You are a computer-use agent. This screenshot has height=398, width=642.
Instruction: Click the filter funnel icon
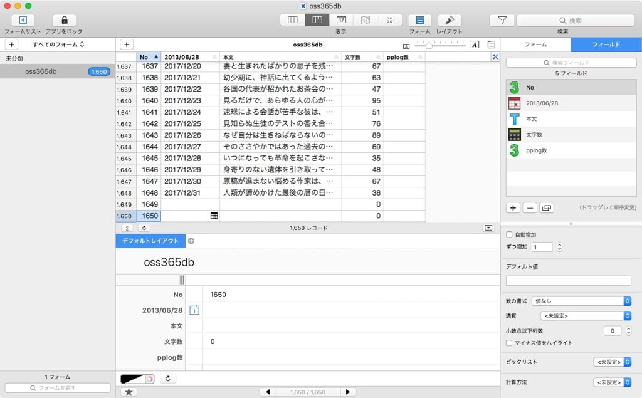[502, 20]
